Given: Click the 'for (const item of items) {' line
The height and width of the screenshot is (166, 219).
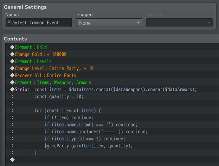Looking at the screenshot, I should point(112,110).
